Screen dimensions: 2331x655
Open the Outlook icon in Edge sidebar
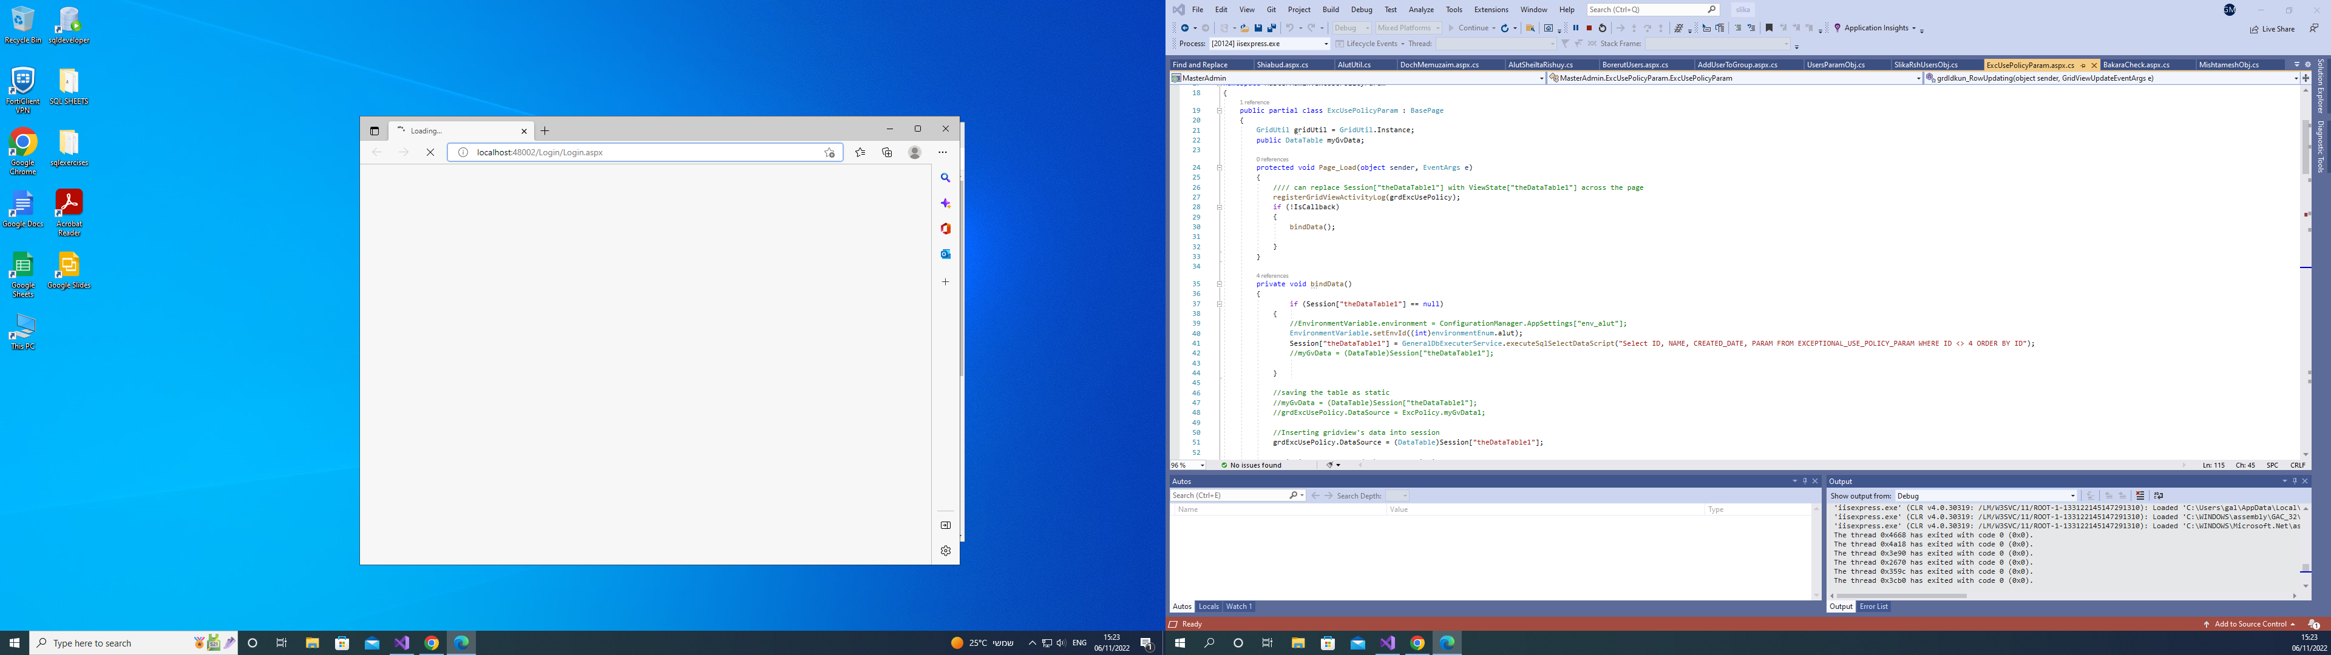click(946, 254)
